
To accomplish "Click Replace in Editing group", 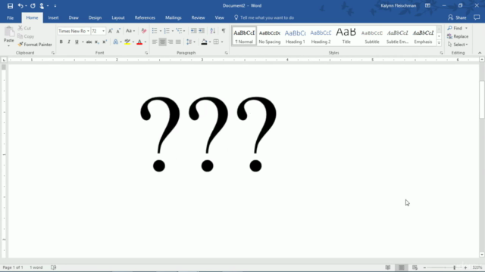I will [x=458, y=36].
